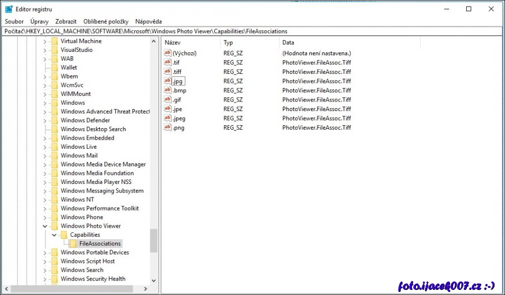
Task: Expand the Windows NT key
Action: pos(45,200)
